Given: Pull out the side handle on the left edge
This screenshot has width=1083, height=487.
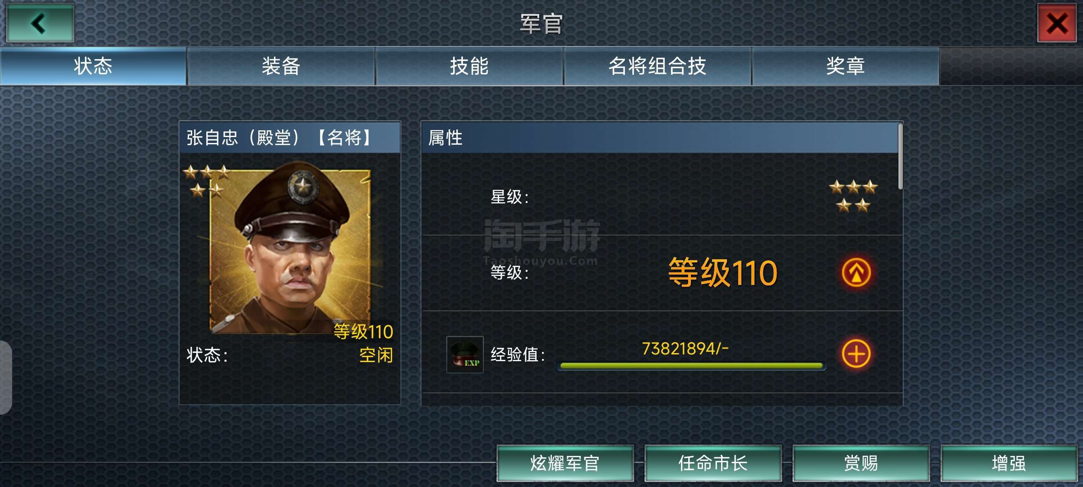Looking at the screenshot, I should (5, 377).
